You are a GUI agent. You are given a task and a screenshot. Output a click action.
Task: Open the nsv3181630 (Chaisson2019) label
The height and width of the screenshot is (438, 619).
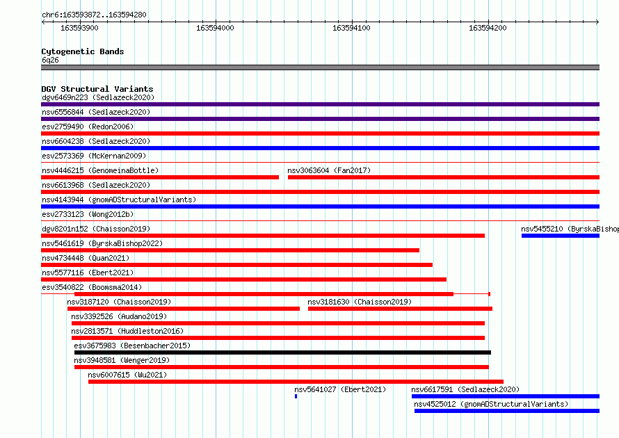coord(360,302)
